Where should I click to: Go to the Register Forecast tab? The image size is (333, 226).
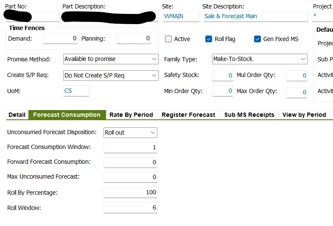tap(188, 115)
